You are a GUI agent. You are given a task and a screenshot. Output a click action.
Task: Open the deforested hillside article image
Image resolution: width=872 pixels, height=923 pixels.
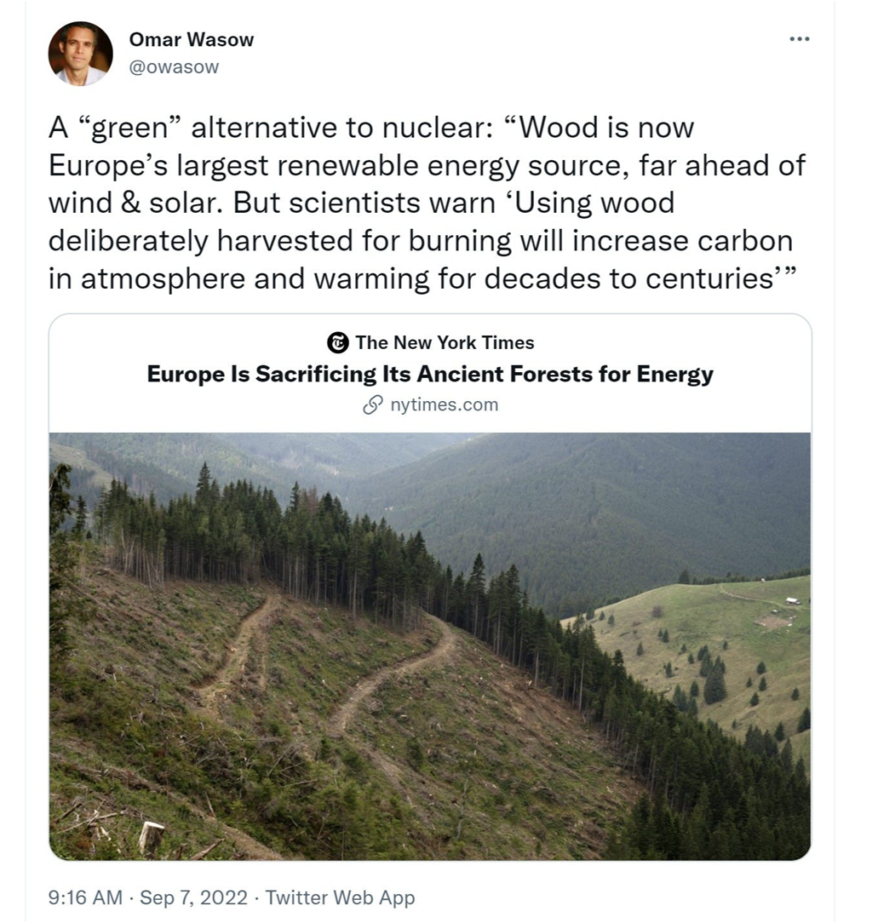point(430,646)
